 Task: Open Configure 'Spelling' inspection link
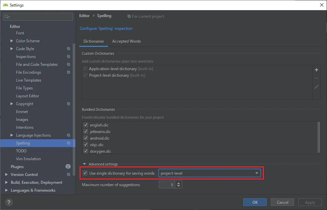click(106, 29)
